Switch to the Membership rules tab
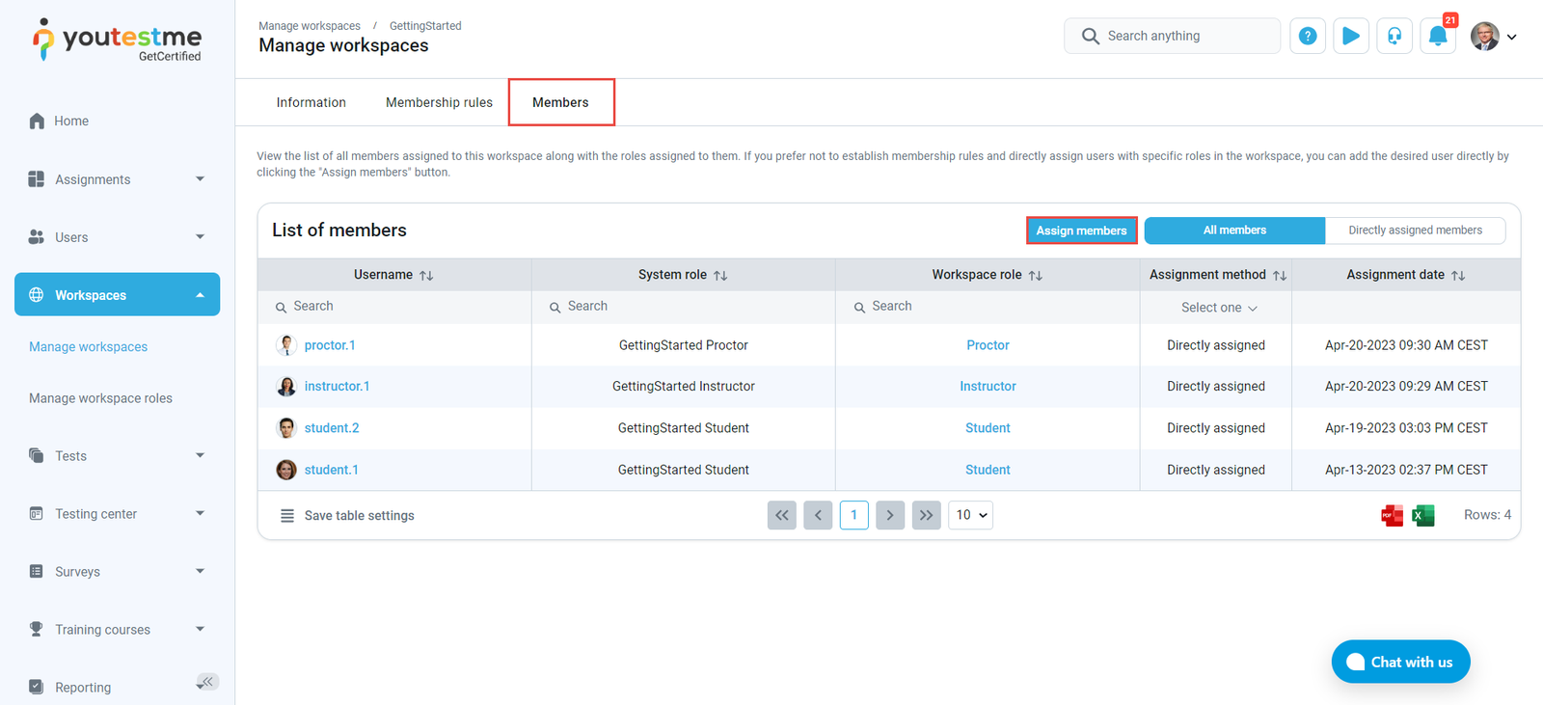Screen dimensions: 1543x705 pyautogui.click(x=439, y=102)
